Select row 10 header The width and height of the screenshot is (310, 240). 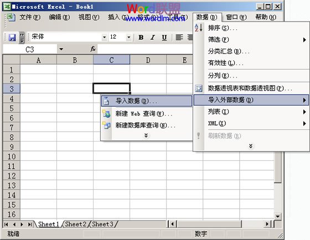click(12, 156)
